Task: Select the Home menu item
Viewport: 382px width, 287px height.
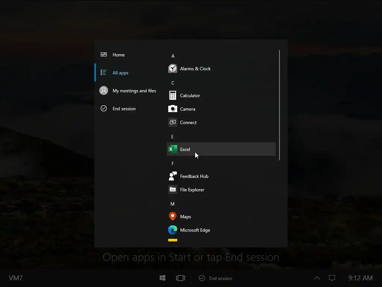Action: (129, 55)
